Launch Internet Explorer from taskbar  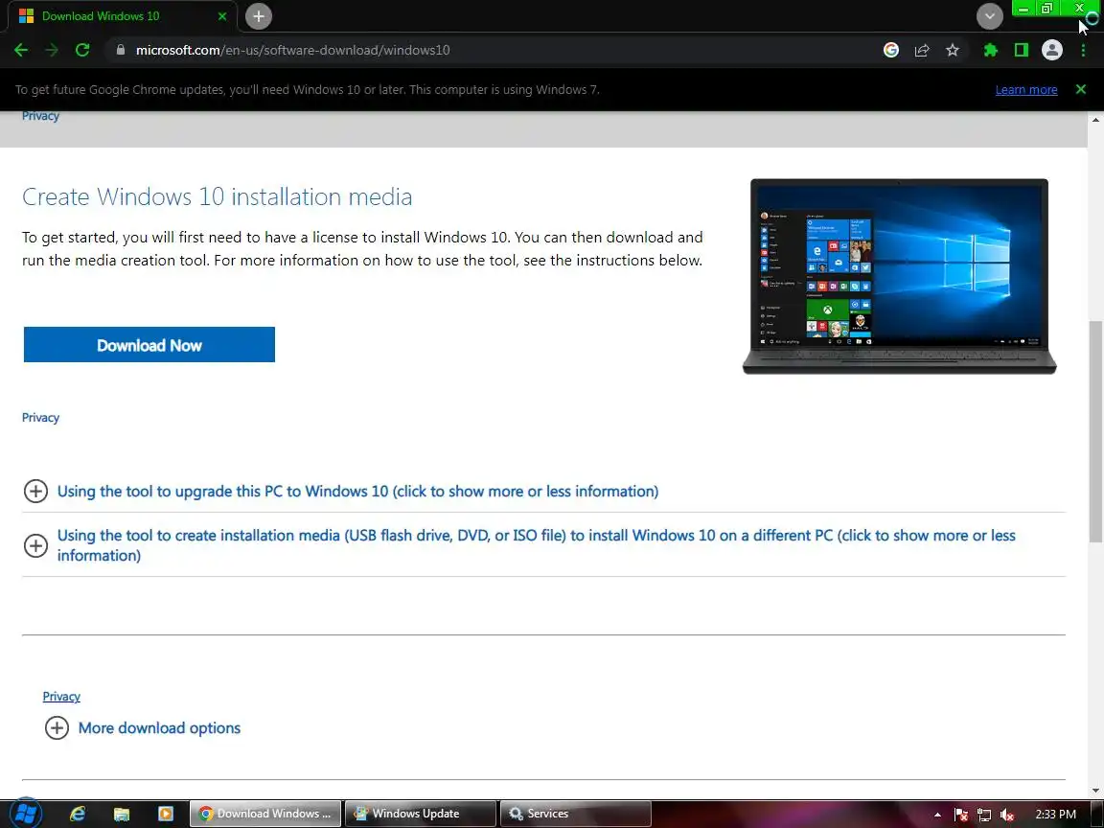78,814
